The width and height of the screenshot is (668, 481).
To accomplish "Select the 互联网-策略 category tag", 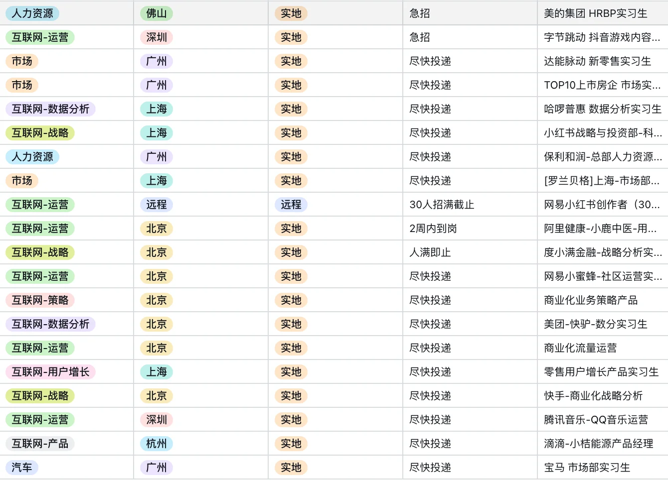I will pos(40,300).
